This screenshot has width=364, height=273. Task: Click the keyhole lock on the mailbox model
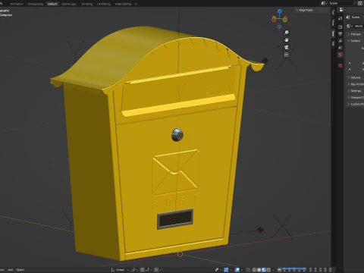(177, 134)
